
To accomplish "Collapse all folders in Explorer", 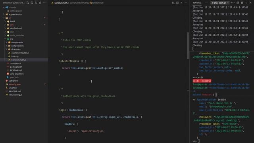I will 40,3.
